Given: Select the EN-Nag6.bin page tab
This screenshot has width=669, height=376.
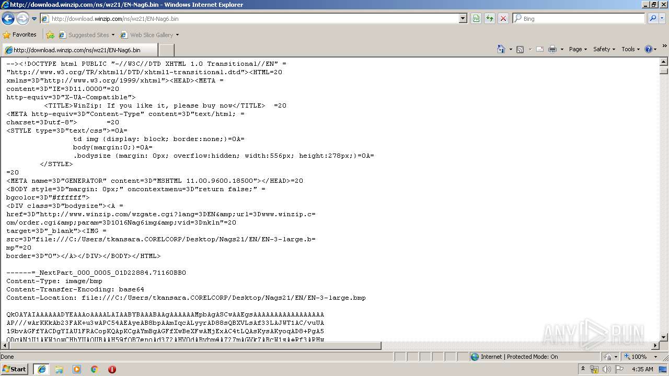Looking at the screenshot, I should [x=79, y=50].
